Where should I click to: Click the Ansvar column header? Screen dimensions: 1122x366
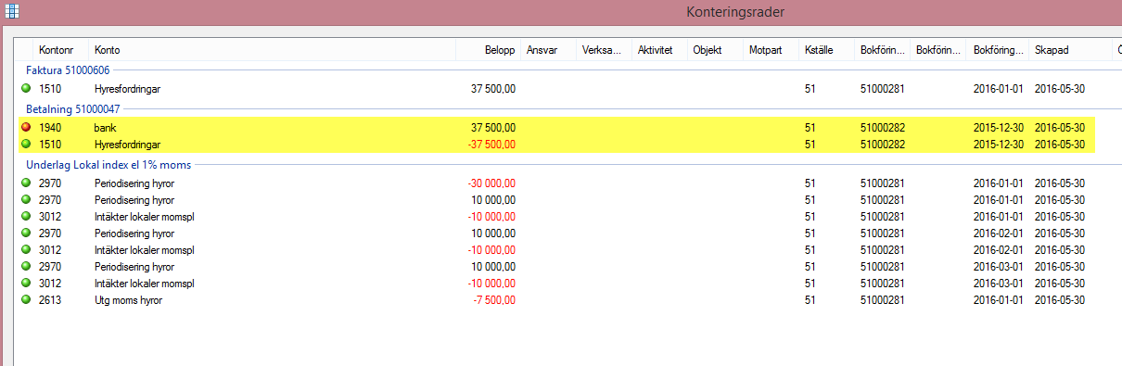point(549,50)
